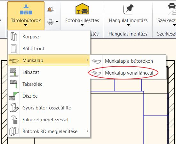Open Gyors bútor-összeállító

[49, 108]
